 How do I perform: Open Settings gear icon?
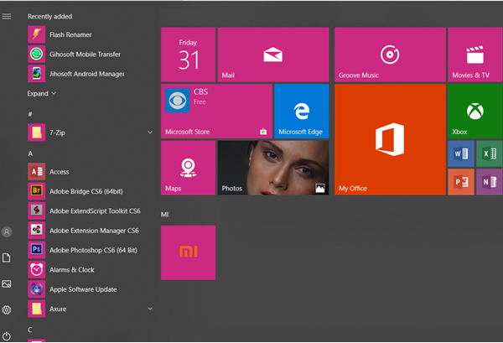[x=7, y=310]
